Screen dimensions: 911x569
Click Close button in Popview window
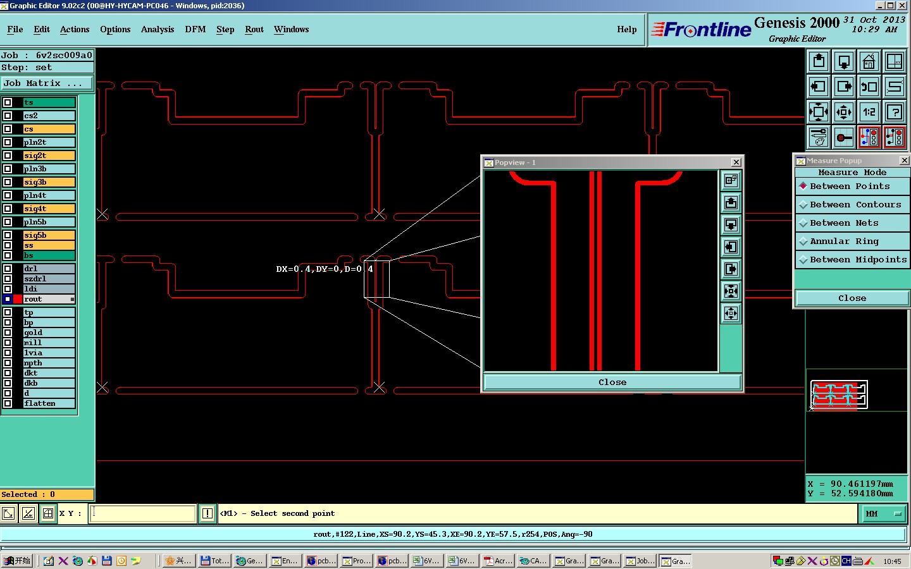tap(612, 382)
